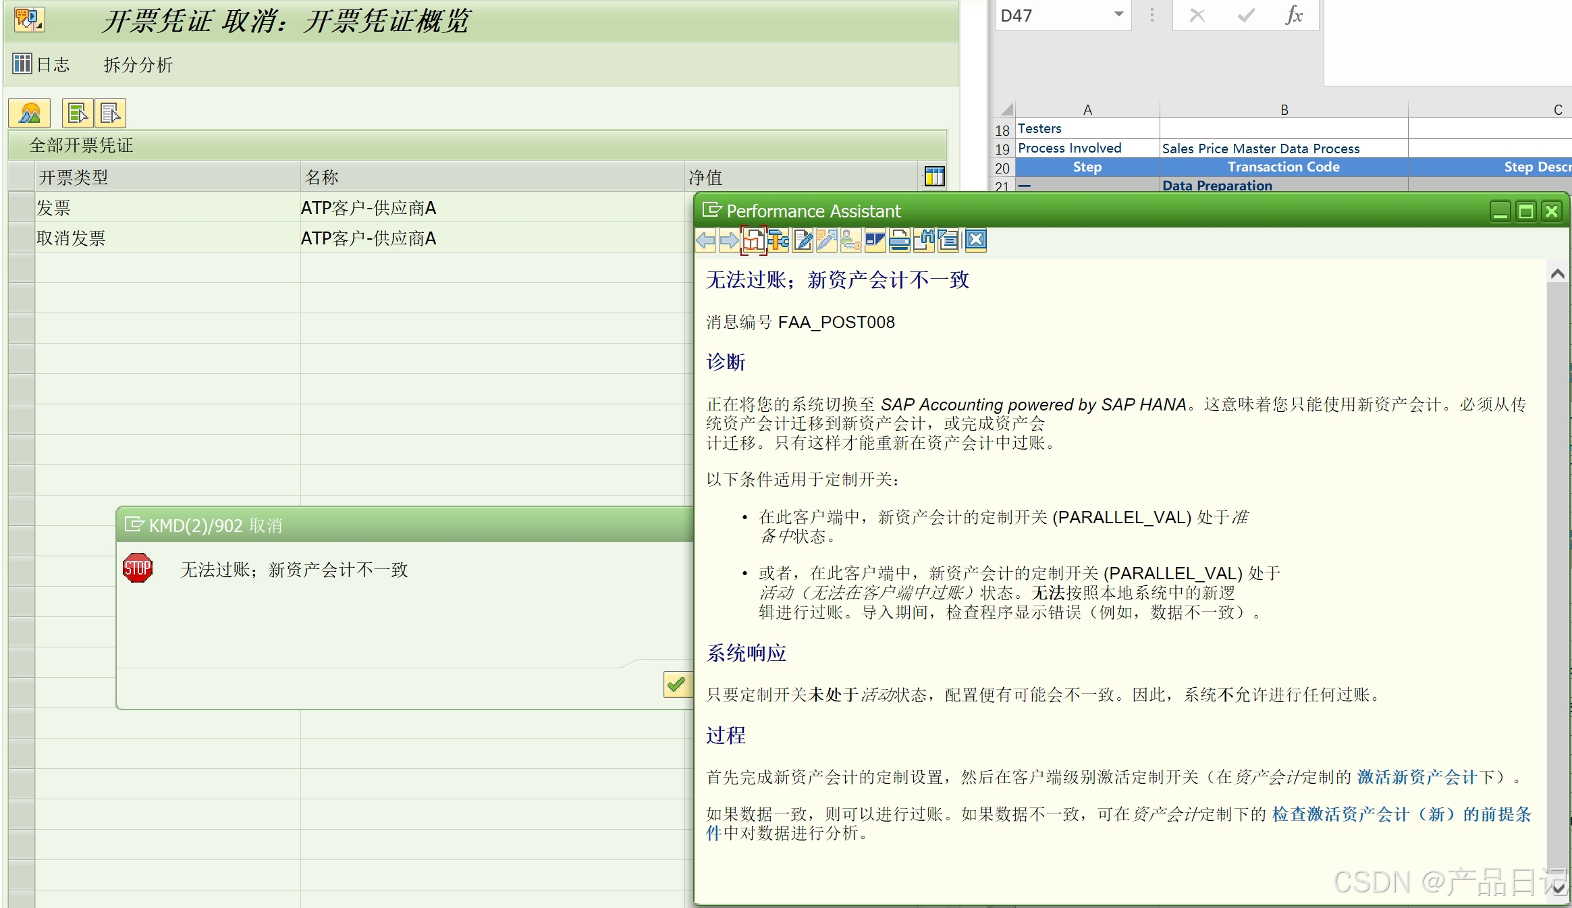Open Technical Information hammer-wrench icon
Screen dimensions: 1572x908
click(778, 240)
